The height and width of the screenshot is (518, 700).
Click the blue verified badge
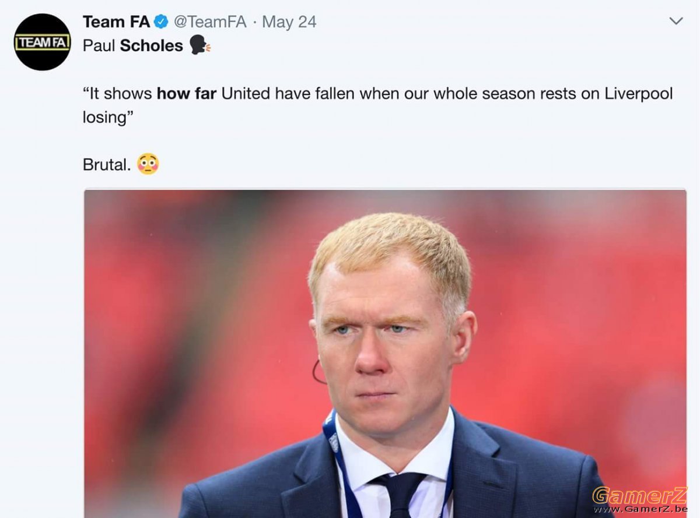(161, 22)
